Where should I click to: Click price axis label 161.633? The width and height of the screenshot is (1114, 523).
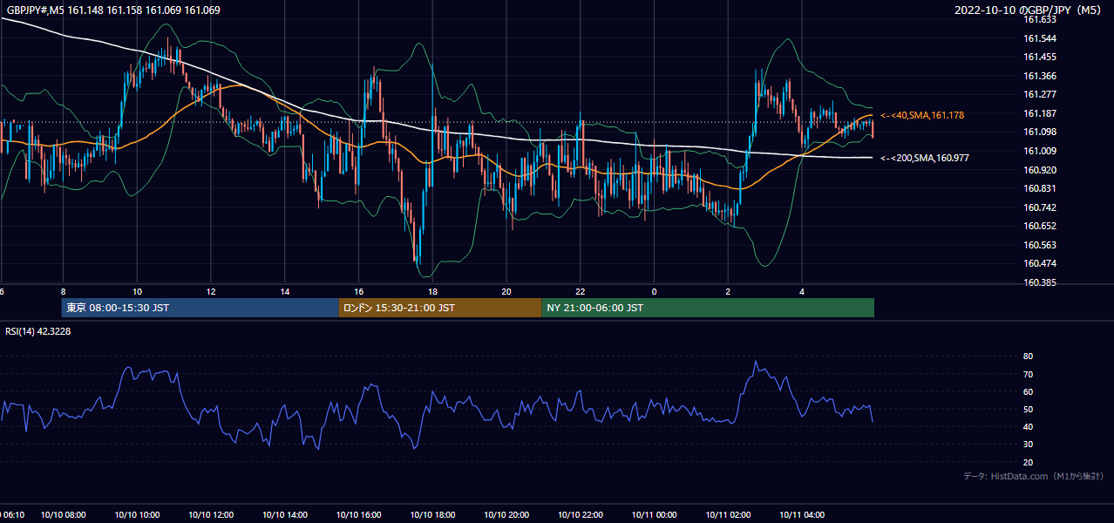(x=1040, y=20)
